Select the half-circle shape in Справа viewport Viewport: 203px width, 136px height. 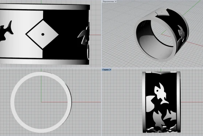coord(150,104)
